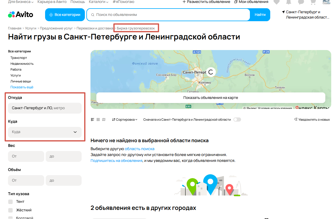Select Личные вещи category
The height and width of the screenshot is (219, 333).
click(21, 81)
